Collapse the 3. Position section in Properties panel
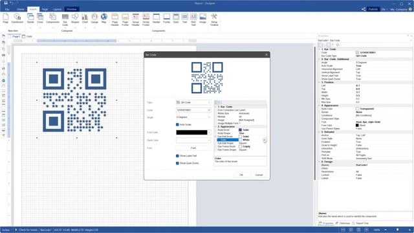 [x=319, y=82]
